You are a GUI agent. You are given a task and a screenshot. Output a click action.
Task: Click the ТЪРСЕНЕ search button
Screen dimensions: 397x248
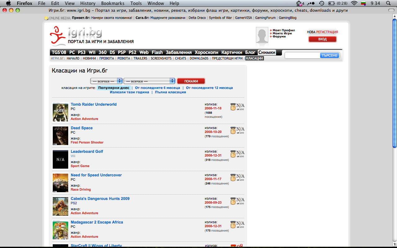pyautogui.click(x=329, y=55)
